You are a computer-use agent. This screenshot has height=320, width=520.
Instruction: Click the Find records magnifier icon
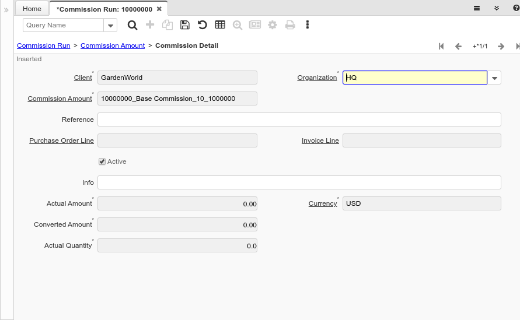(x=132, y=25)
